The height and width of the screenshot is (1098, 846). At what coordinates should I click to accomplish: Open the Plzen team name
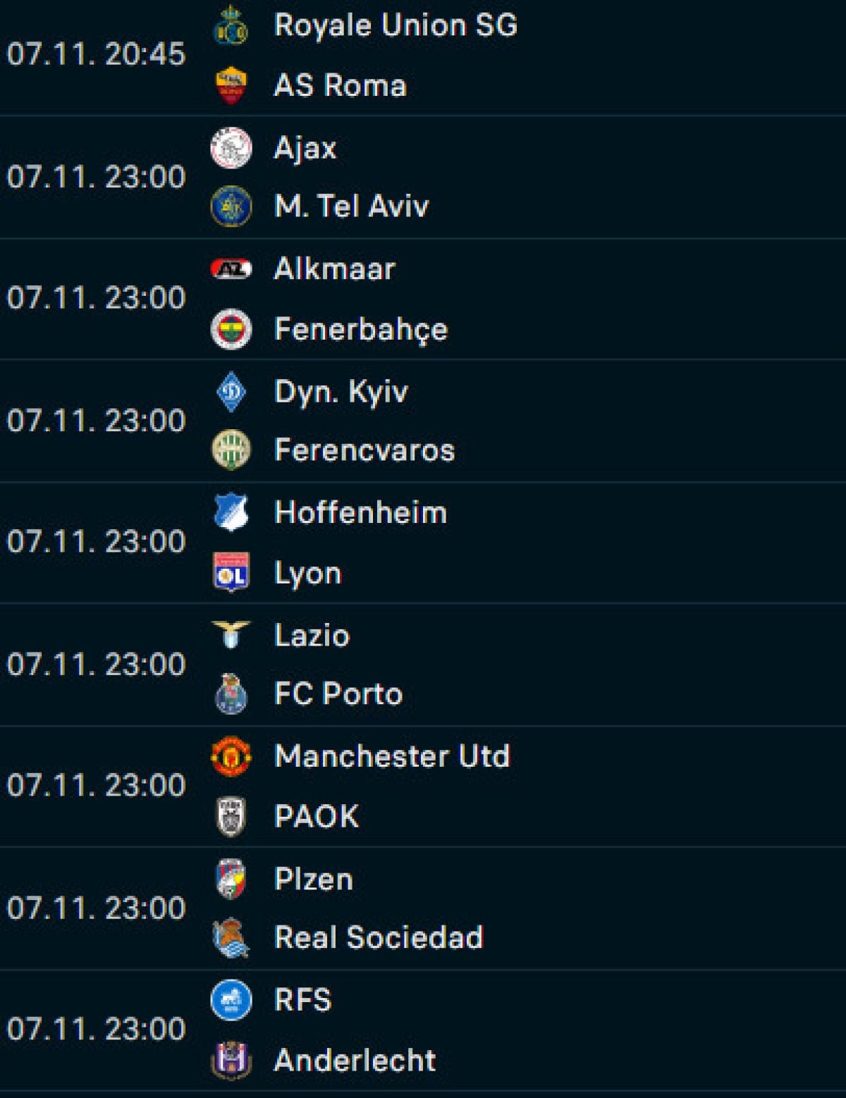pyautogui.click(x=313, y=879)
